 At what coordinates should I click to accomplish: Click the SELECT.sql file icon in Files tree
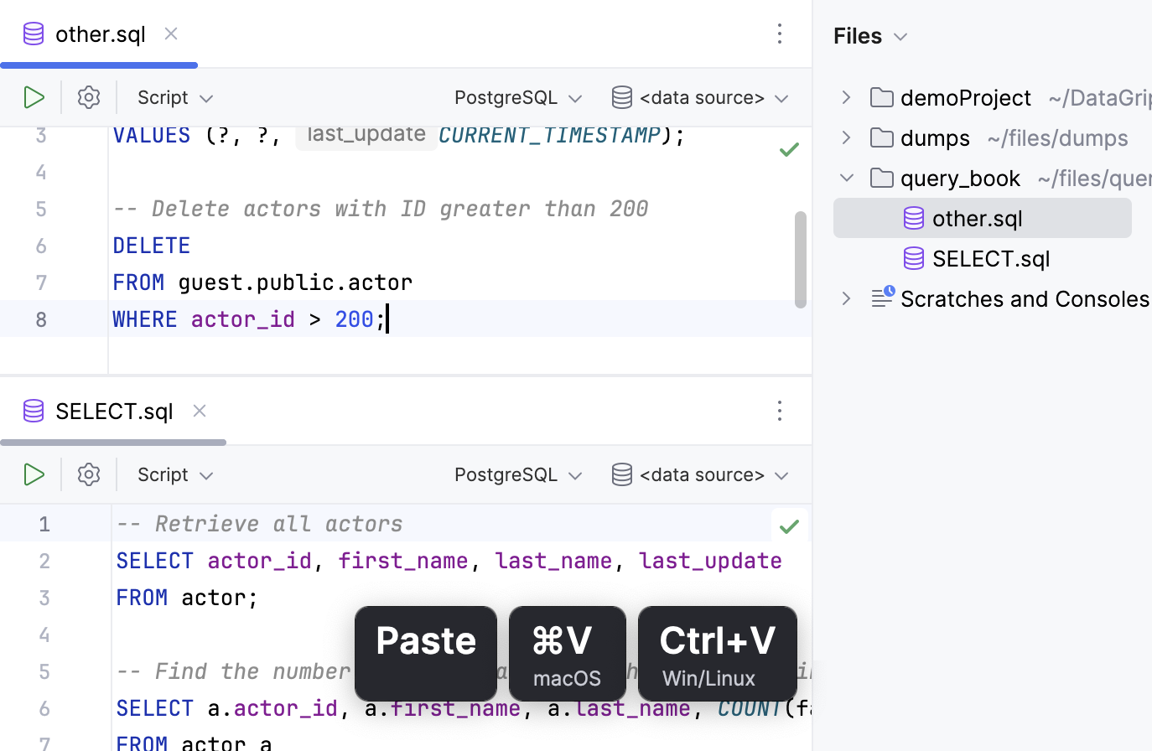pos(914,258)
